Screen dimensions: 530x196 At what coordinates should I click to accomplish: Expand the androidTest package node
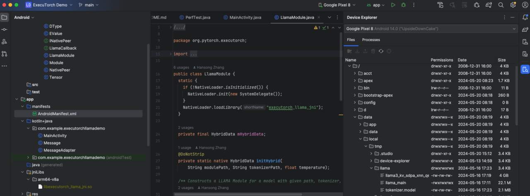(28, 157)
